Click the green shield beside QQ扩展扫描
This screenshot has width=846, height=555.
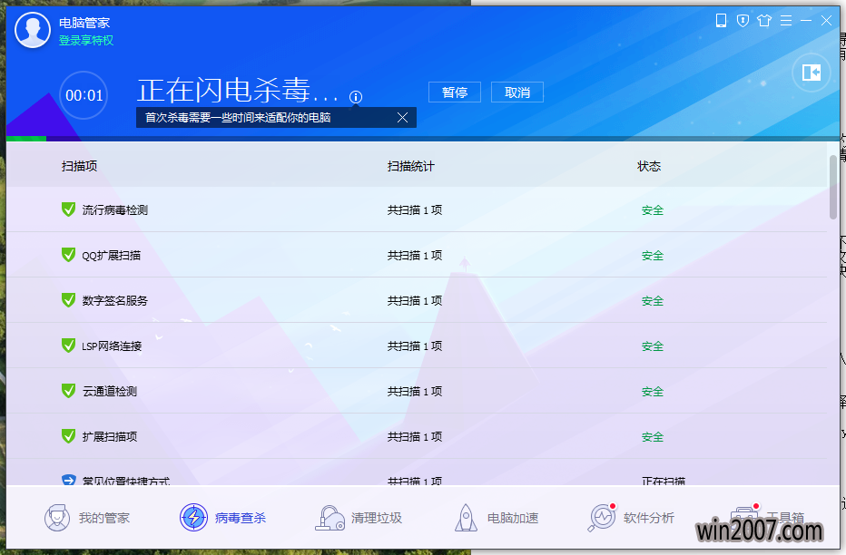pos(68,254)
